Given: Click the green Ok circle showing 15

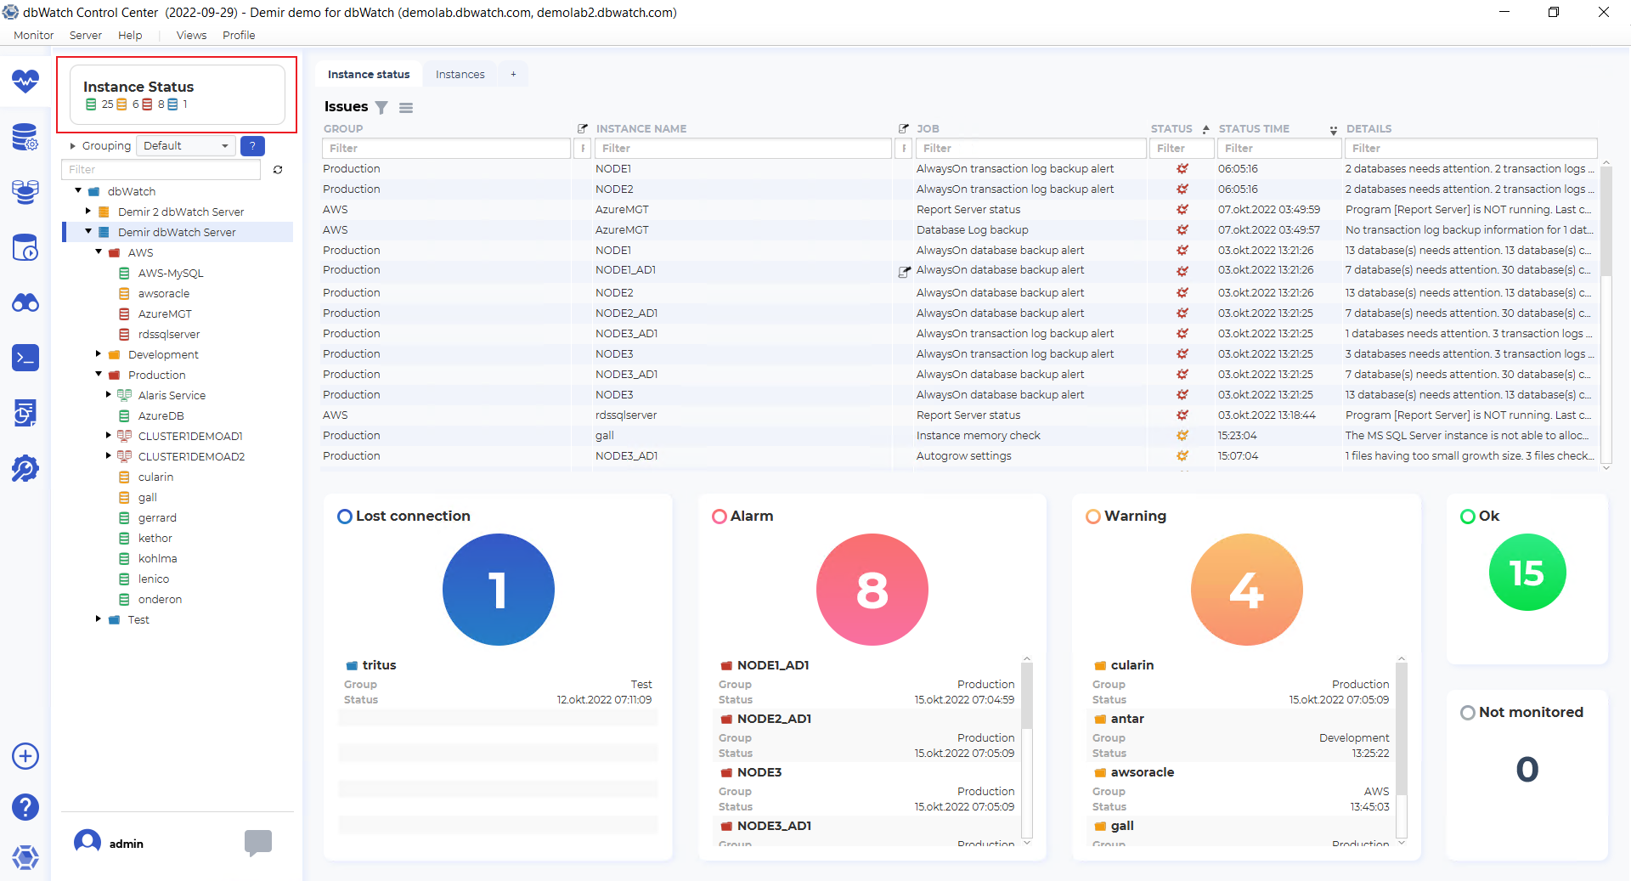Looking at the screenshot, I should [1527, 573].
